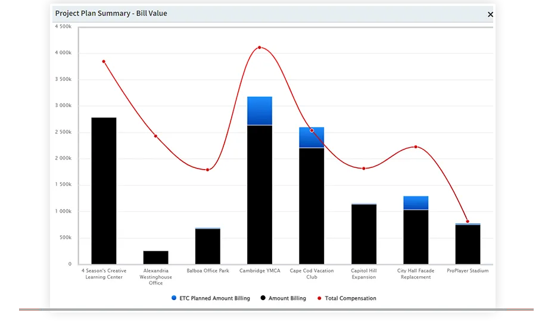Click Cape Cod Vacation Club black bar
This screenshot has height=334, width=545.
coord(312,206)
